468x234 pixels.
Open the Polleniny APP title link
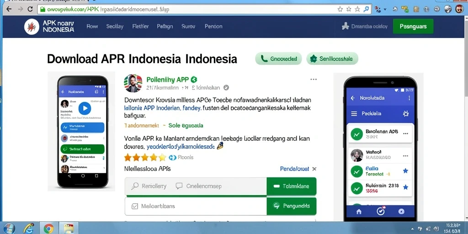pos(167,80)
